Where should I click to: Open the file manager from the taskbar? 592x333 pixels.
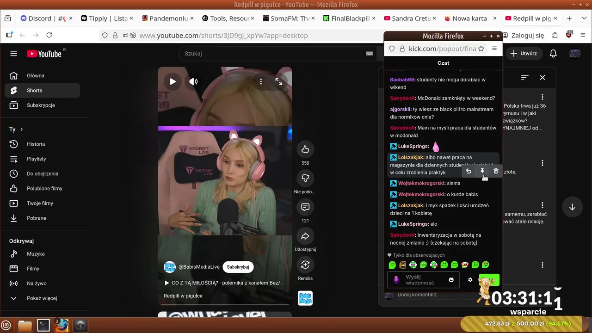coord(25,326)
